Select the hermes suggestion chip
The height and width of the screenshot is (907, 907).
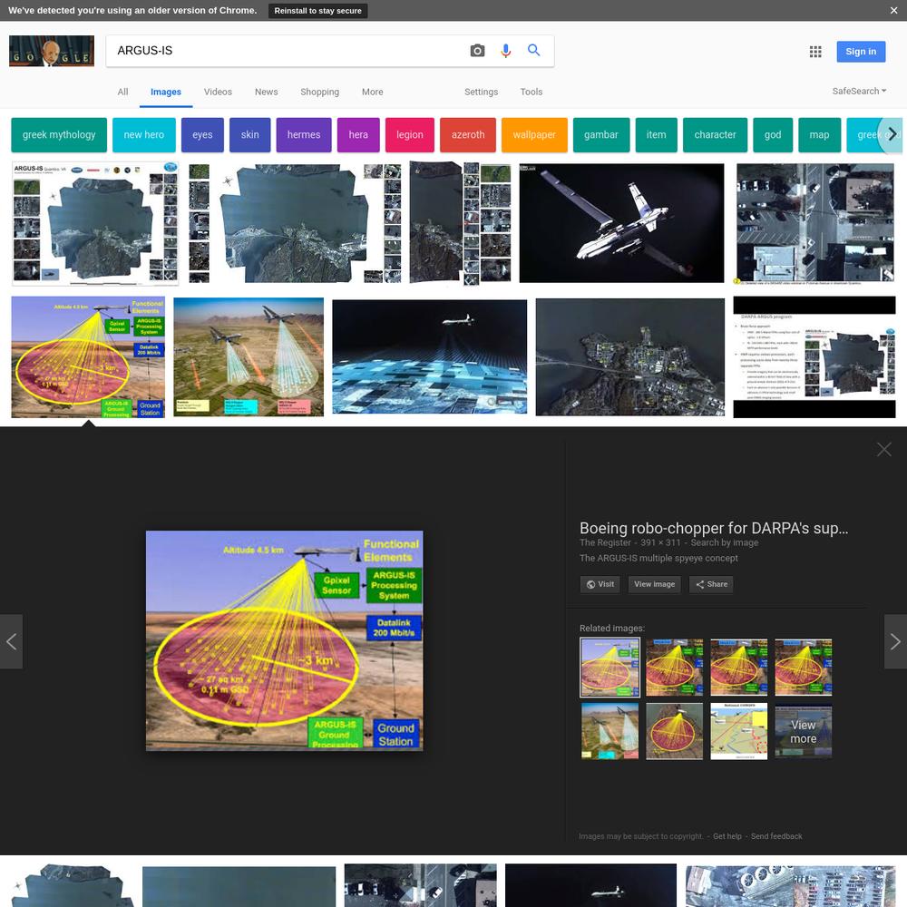[x=304, y=135]
